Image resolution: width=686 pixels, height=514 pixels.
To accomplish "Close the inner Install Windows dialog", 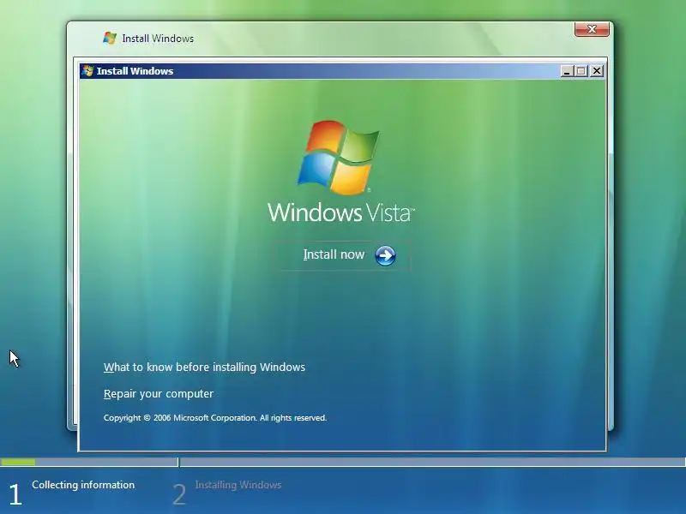I will tap(597, 71).
